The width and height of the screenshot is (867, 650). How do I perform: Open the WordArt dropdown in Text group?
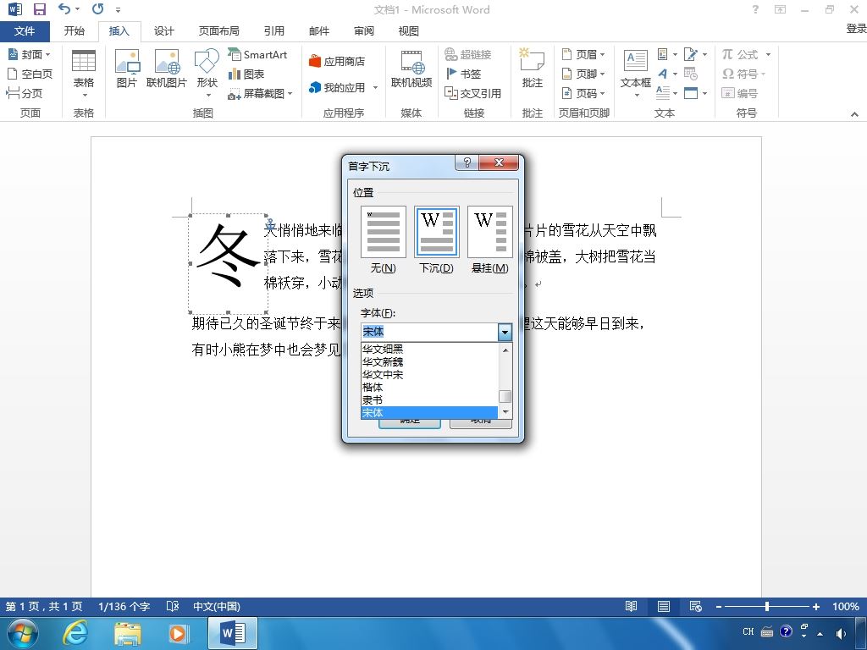click(667, 74)
